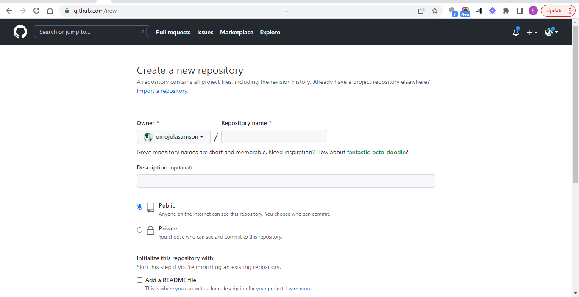Check the Add a README file checkbox
Viewport: 579px width, 297px height.
pos(139,280)
